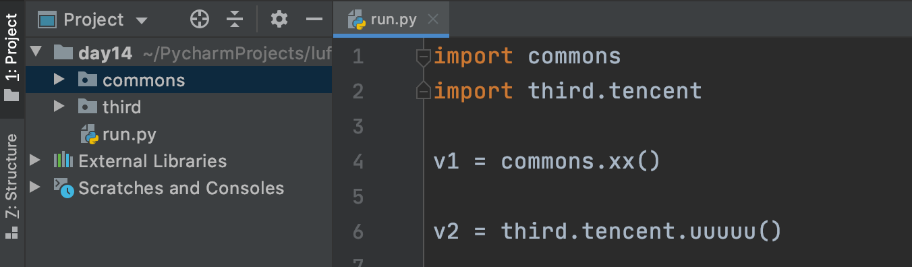The width and height of the screenshot is (912, 267).
Task: Hide the Project tool window with minus icon
Action: [314, 19]
